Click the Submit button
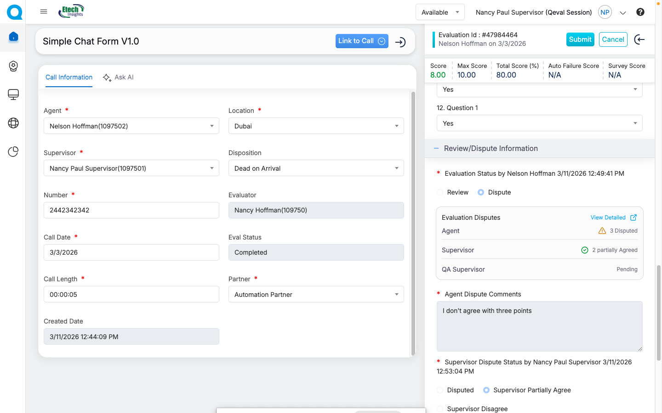Screen dimensions: 662x413 [580, 39]
